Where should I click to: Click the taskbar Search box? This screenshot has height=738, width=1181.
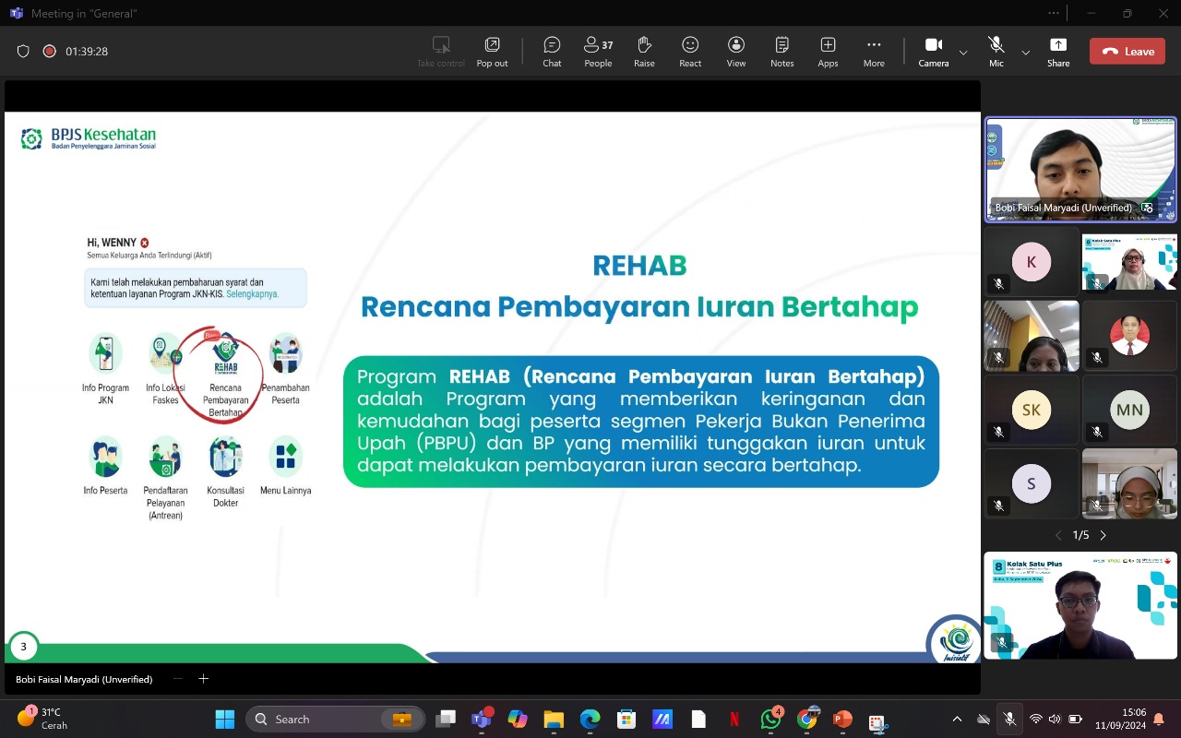pyautogui.click(x=337, y=719)
